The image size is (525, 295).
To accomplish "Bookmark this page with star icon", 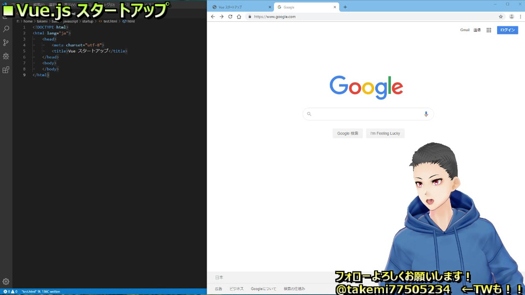I will point(501,16).
